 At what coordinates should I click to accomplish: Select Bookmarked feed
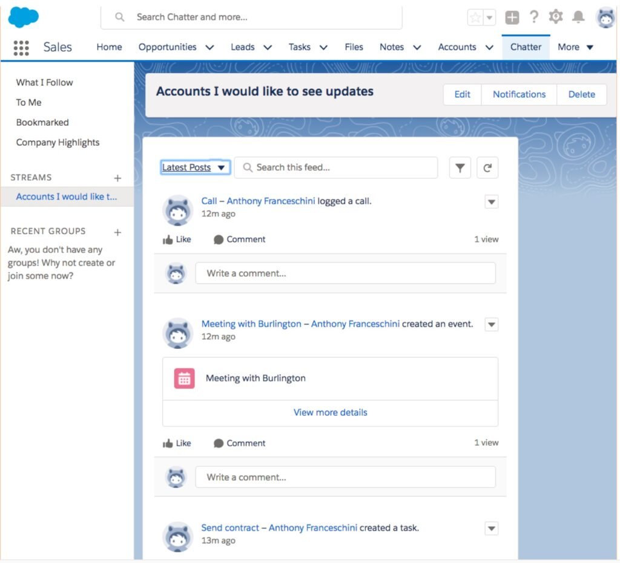(x=42, y=122)
